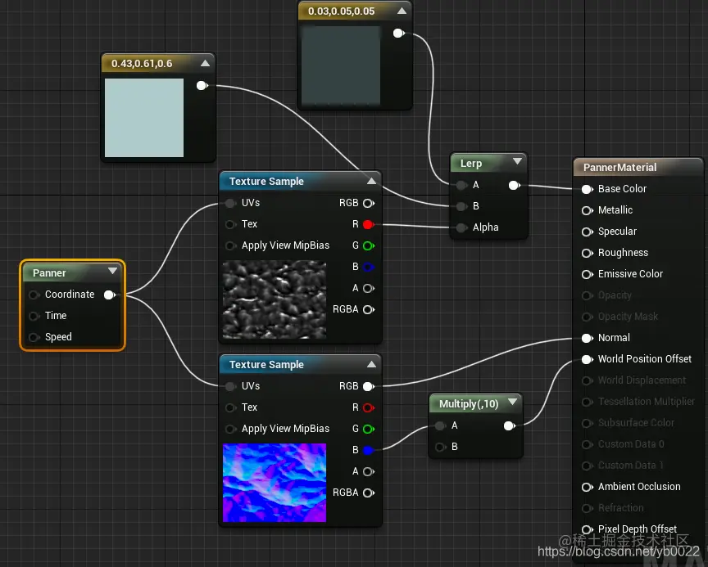This screenshot has width=708, height=567.
Task: Click the lower Texture Sample red R pin
Action: (x=369, y=408)
